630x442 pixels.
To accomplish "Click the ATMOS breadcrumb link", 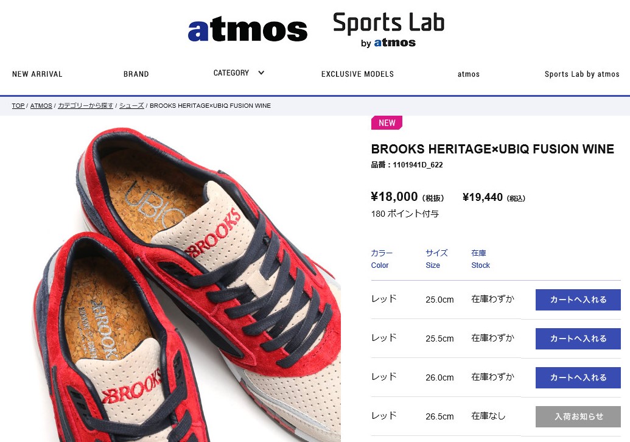I will [x=41, y=106].
